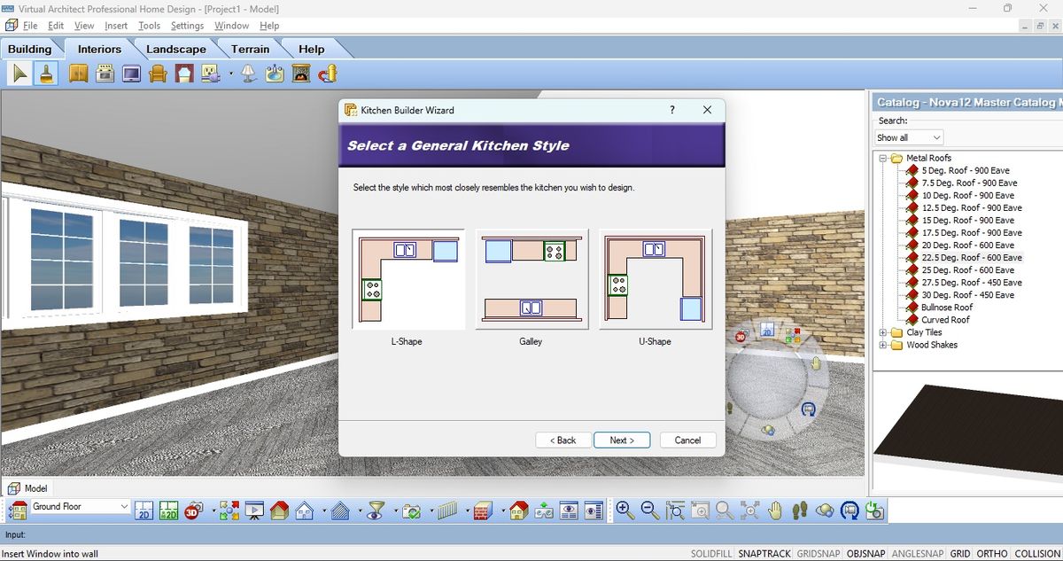Toggle GRIDSNAP in the status bar
Screen dimensions: 1063x561
[819, 553]
